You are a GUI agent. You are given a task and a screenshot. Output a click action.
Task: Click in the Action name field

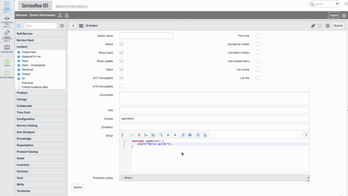146,35
